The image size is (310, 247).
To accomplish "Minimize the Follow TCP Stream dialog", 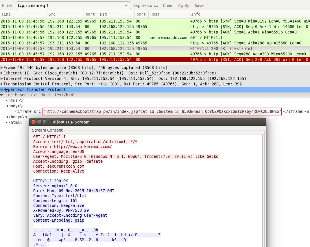I will [x=39, y=122].
